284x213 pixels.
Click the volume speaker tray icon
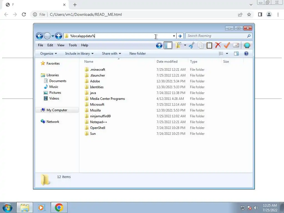point(256,208)
